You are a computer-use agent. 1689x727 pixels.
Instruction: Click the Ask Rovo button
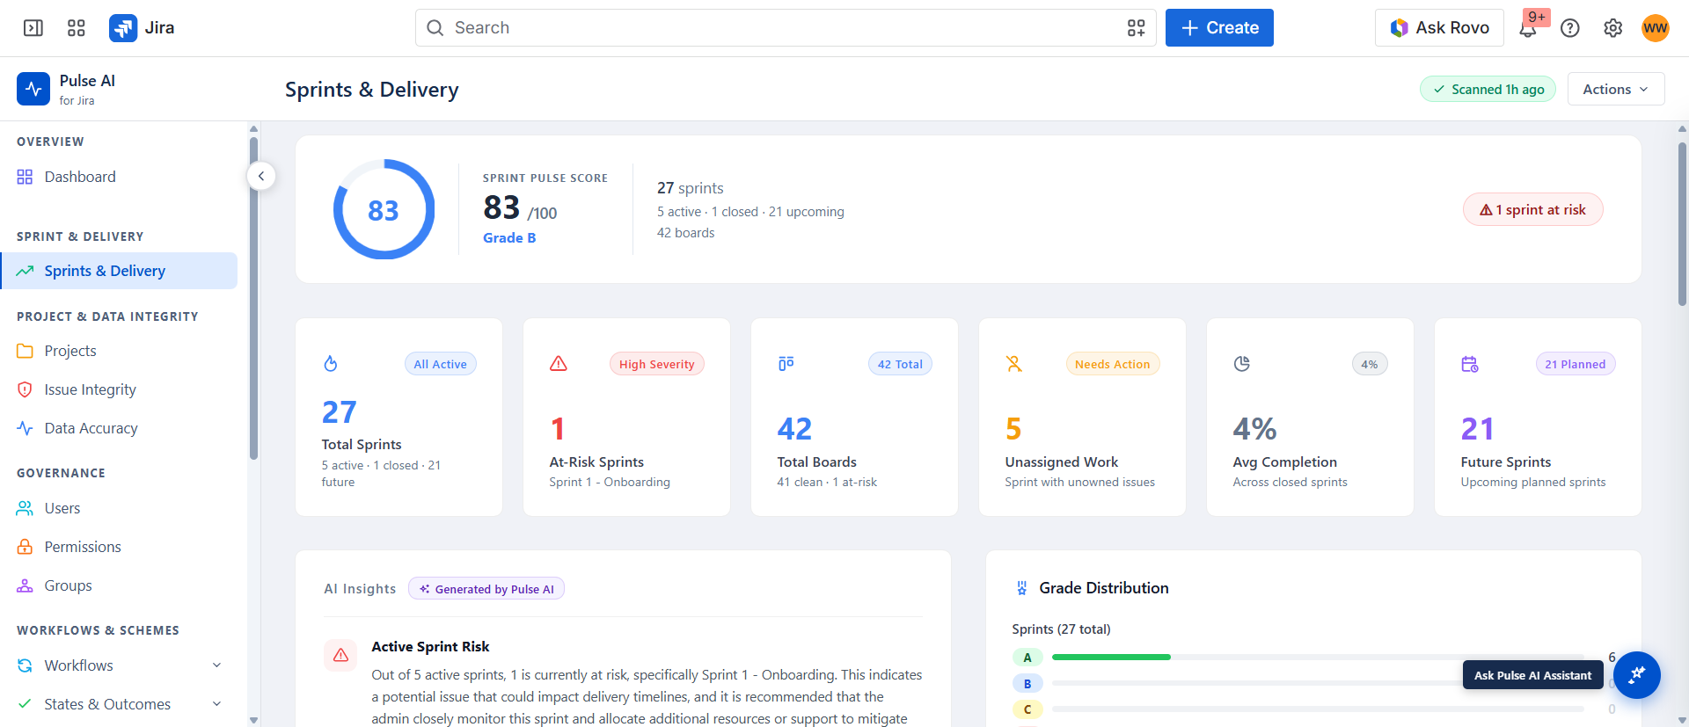(x=1439, y=28)
